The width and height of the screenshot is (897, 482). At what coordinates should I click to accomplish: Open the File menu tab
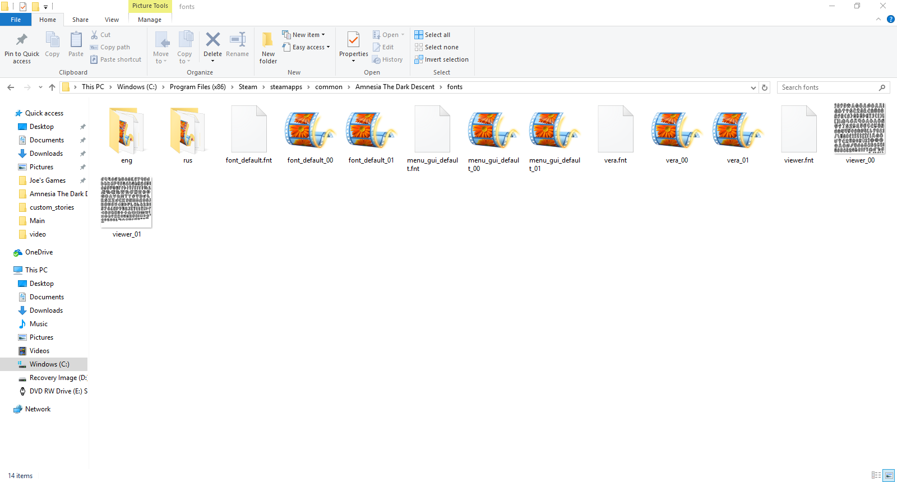click(16, 20)
